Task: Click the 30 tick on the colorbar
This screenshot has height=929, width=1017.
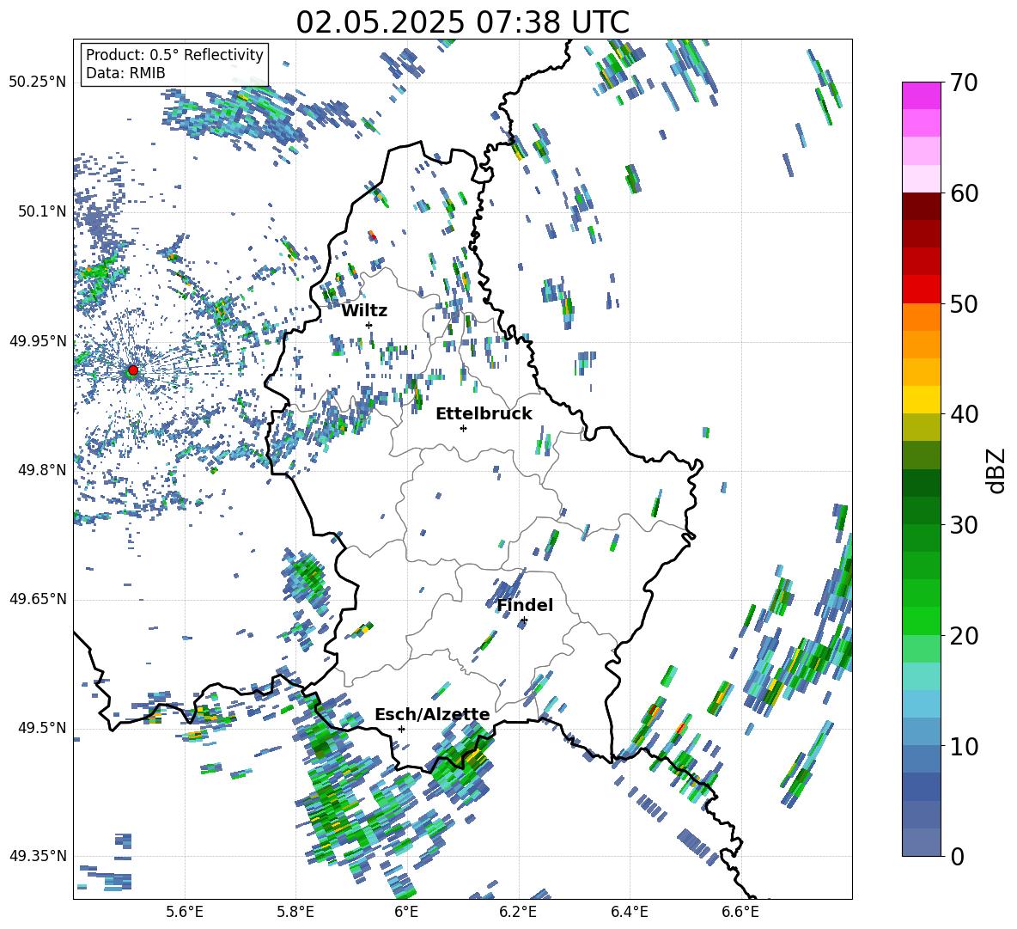Action: [x=964, y=525]
